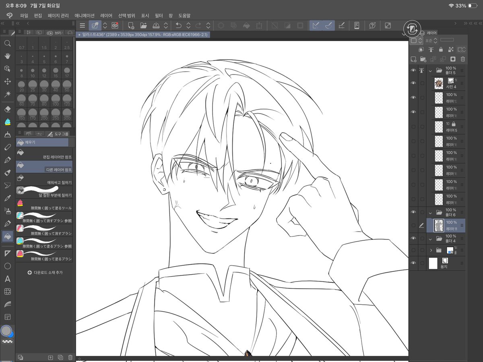Delete the selected layer with trash icon
The height and width of the screenshot is (362, 483).
point(462,59)
